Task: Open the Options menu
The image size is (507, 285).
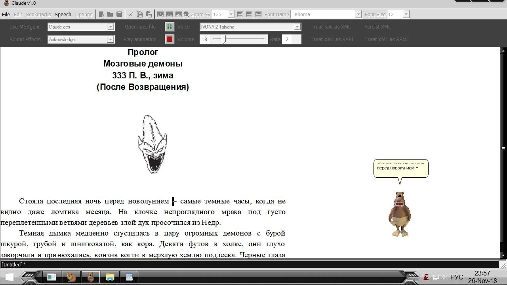Action: point(84,14)
